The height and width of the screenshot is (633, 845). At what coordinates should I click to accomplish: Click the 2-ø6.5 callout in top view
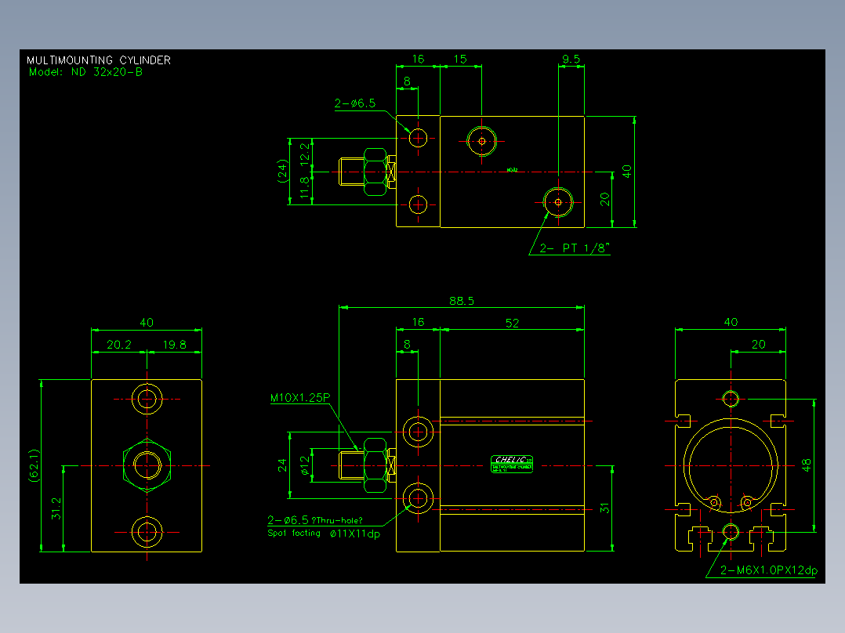pyautogui.click(x=354, y=103)
